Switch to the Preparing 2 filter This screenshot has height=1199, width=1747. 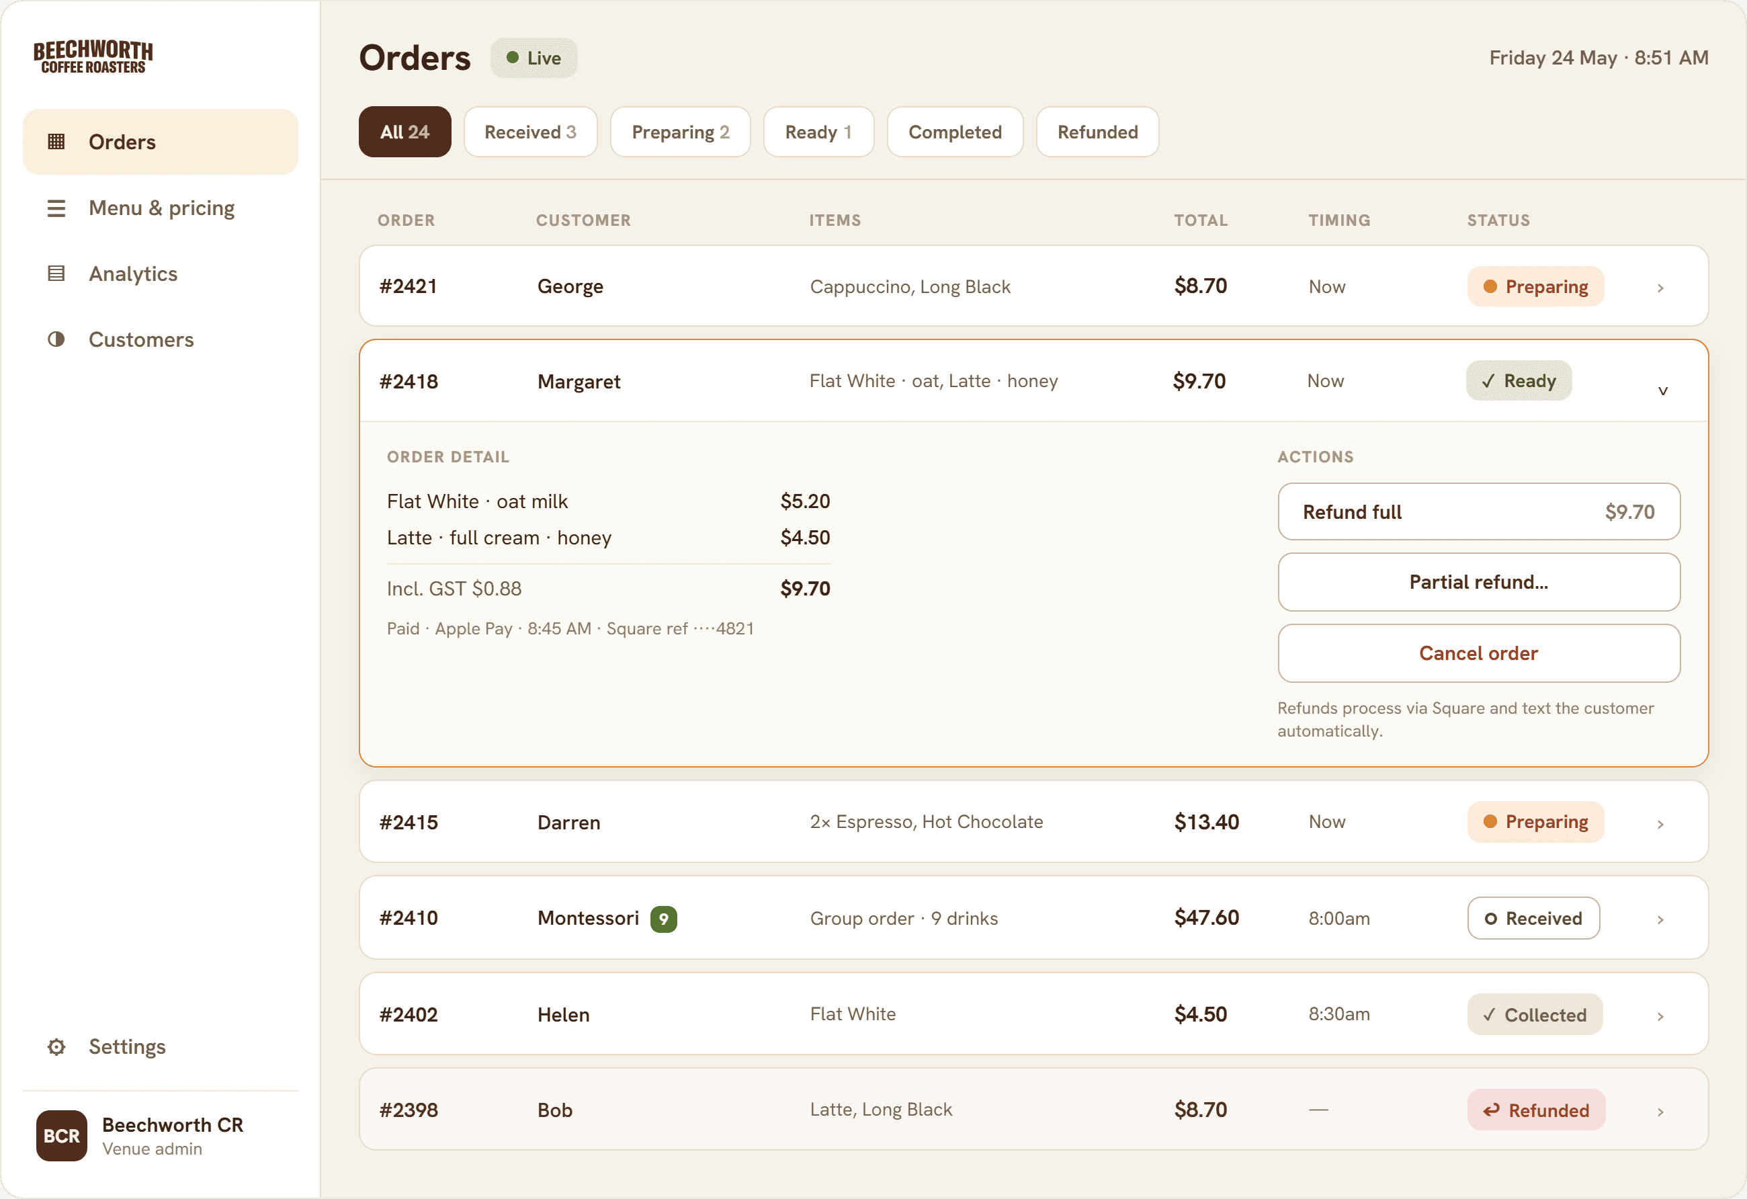679,132
